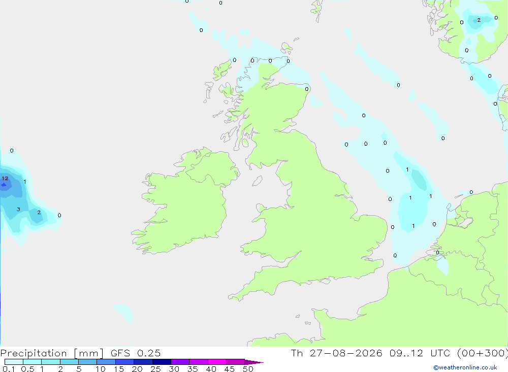Click the 45–50 mm legend color swatch

pos(236,362)
